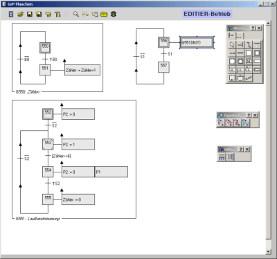Close the Eigenschaften palette

click(x=255, y=115)
